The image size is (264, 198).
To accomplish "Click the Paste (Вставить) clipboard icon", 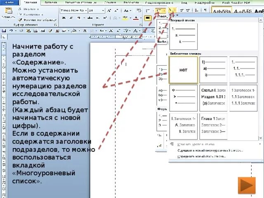I will 8,11.
